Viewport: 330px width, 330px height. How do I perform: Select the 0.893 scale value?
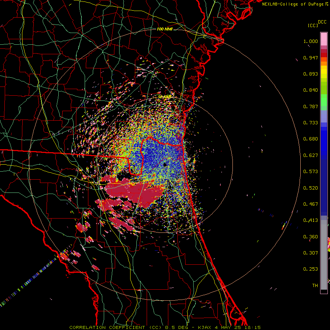(311, 74)
